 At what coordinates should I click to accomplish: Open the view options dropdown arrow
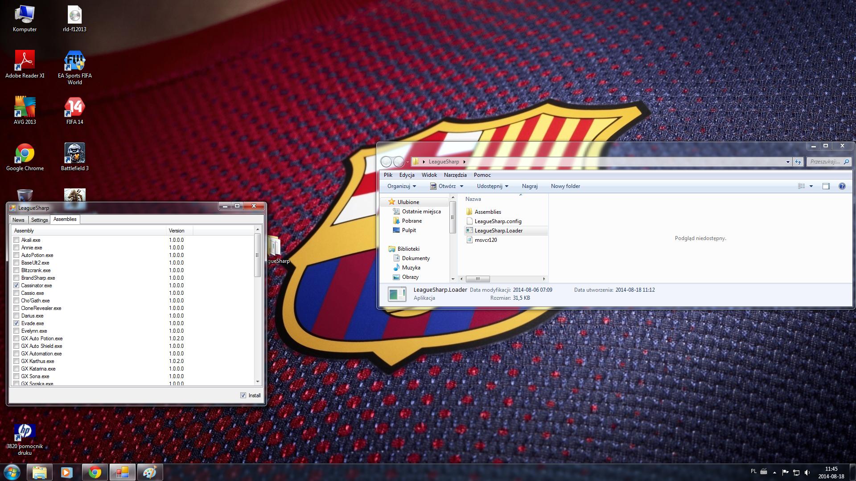tap(811, 186)
